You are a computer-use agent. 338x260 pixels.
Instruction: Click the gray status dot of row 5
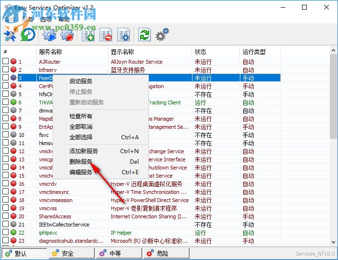pyautogui.click(x=13, y=94)
